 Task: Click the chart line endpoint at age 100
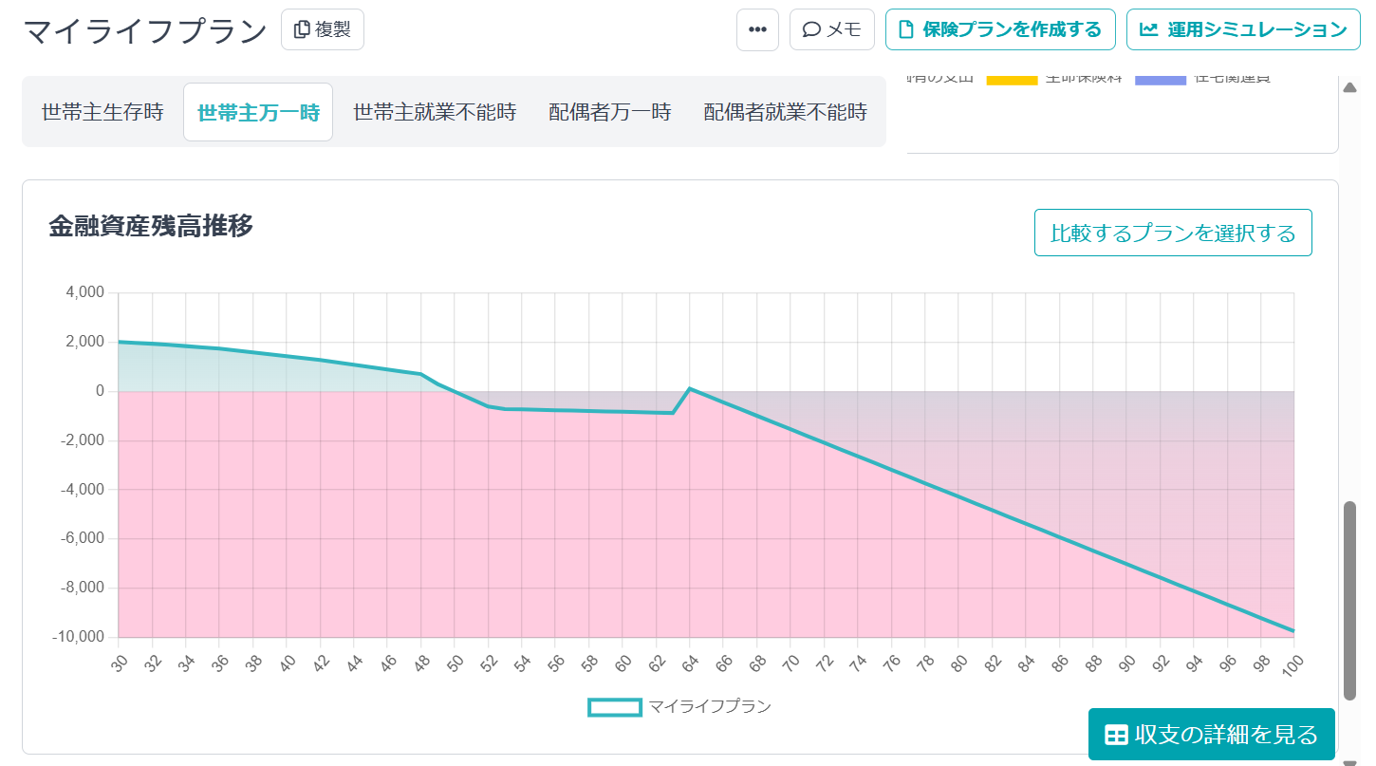(x=1292, y=631)
